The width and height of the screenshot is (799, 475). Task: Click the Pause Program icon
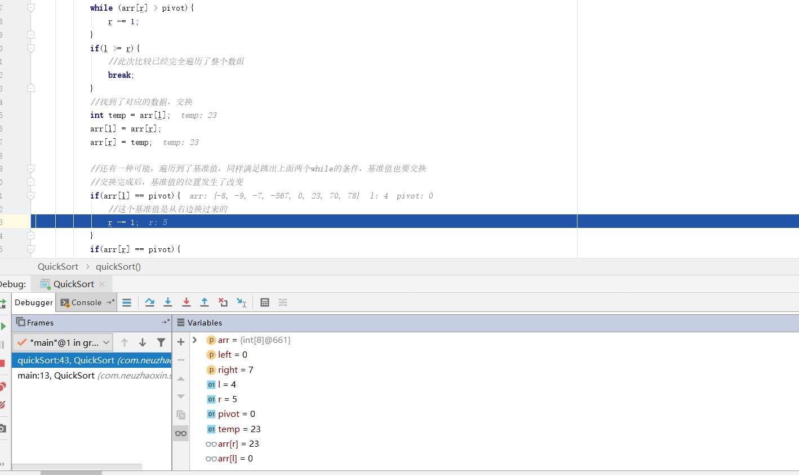pos(2,345)
